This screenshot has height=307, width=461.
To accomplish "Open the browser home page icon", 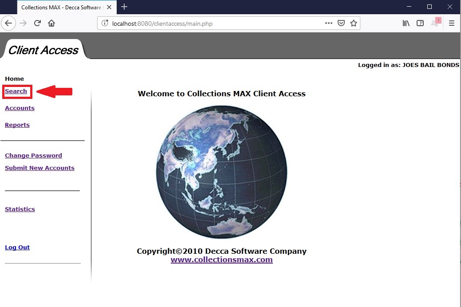I will (x=51, y=23).
